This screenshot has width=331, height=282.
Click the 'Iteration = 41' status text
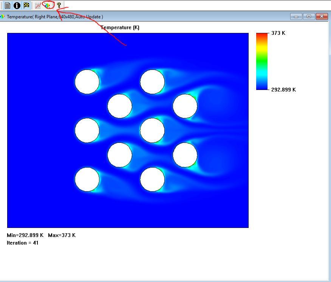(x=23, y=243)
